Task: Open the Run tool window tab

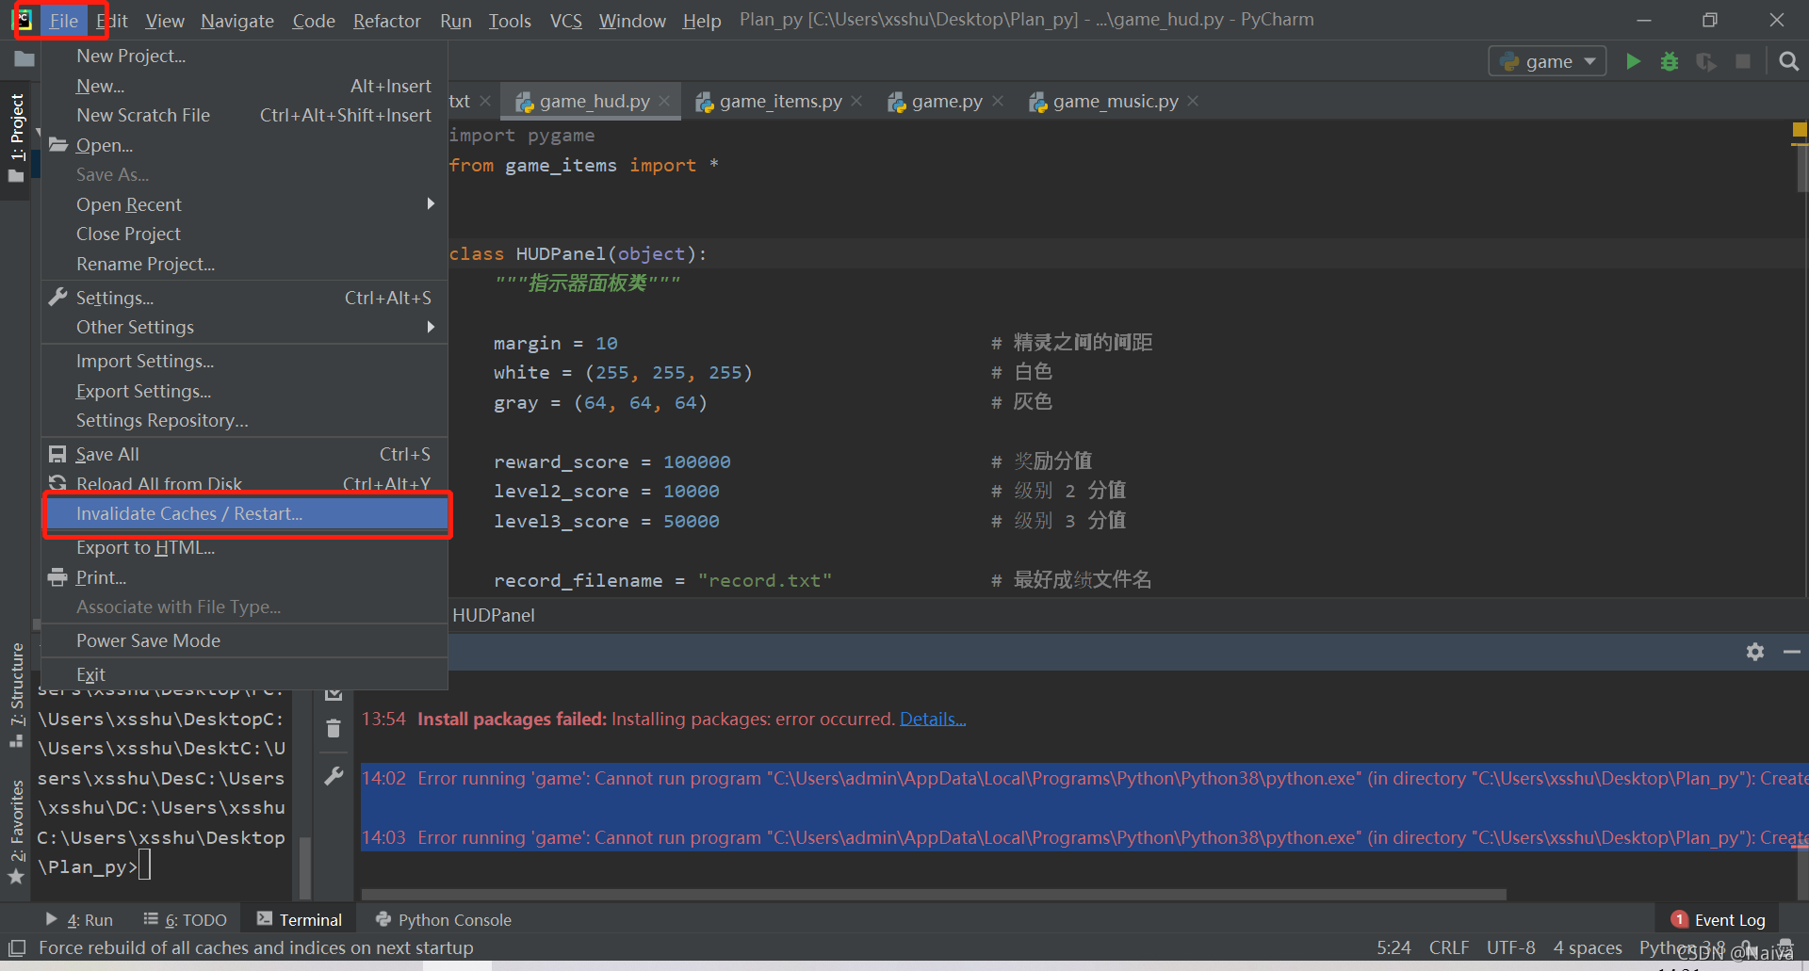Action: (79, 919)
